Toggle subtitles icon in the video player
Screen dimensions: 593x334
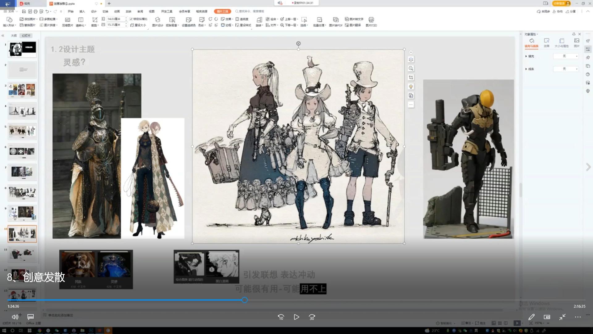(30, 317)
